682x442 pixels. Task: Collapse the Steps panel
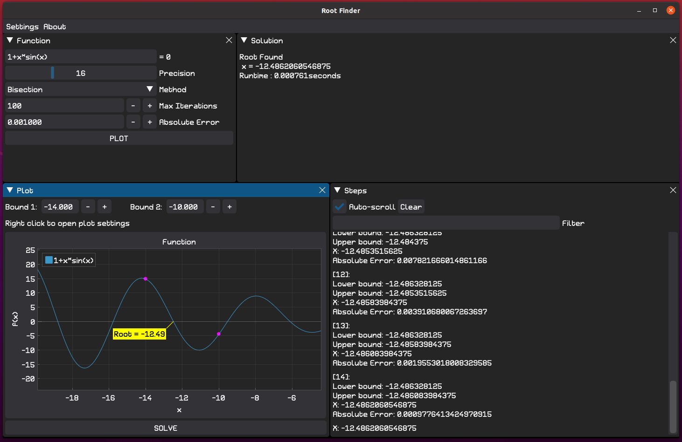pos(337,190)
